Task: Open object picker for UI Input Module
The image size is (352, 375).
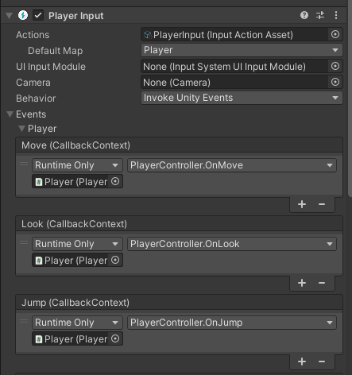Action: point(335,66)
